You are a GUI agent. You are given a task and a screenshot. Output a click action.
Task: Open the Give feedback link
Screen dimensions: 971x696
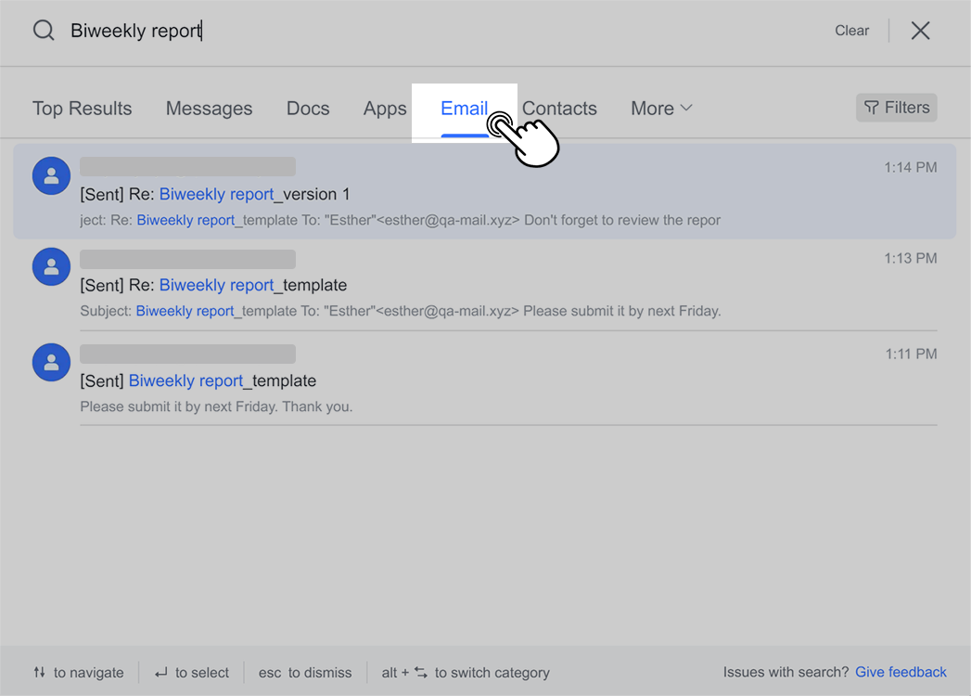(901, 671)
